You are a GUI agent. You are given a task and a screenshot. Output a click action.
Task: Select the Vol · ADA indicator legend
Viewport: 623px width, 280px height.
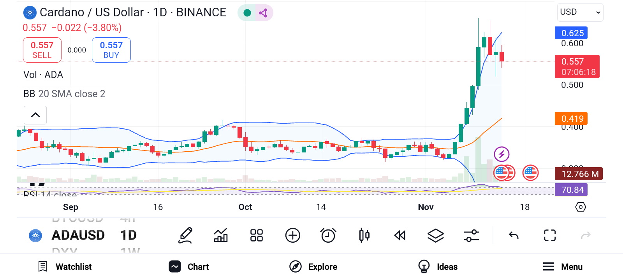click(x=43, y=75)
